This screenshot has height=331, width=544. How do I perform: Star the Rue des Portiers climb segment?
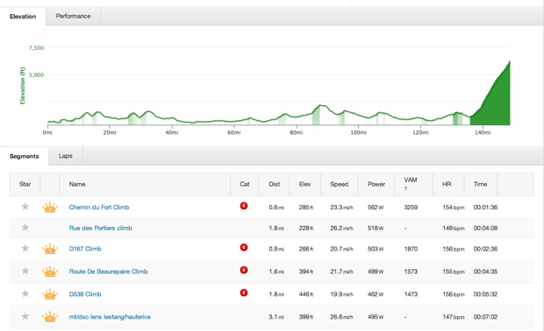pyautogui.click(x=25, y=228)
